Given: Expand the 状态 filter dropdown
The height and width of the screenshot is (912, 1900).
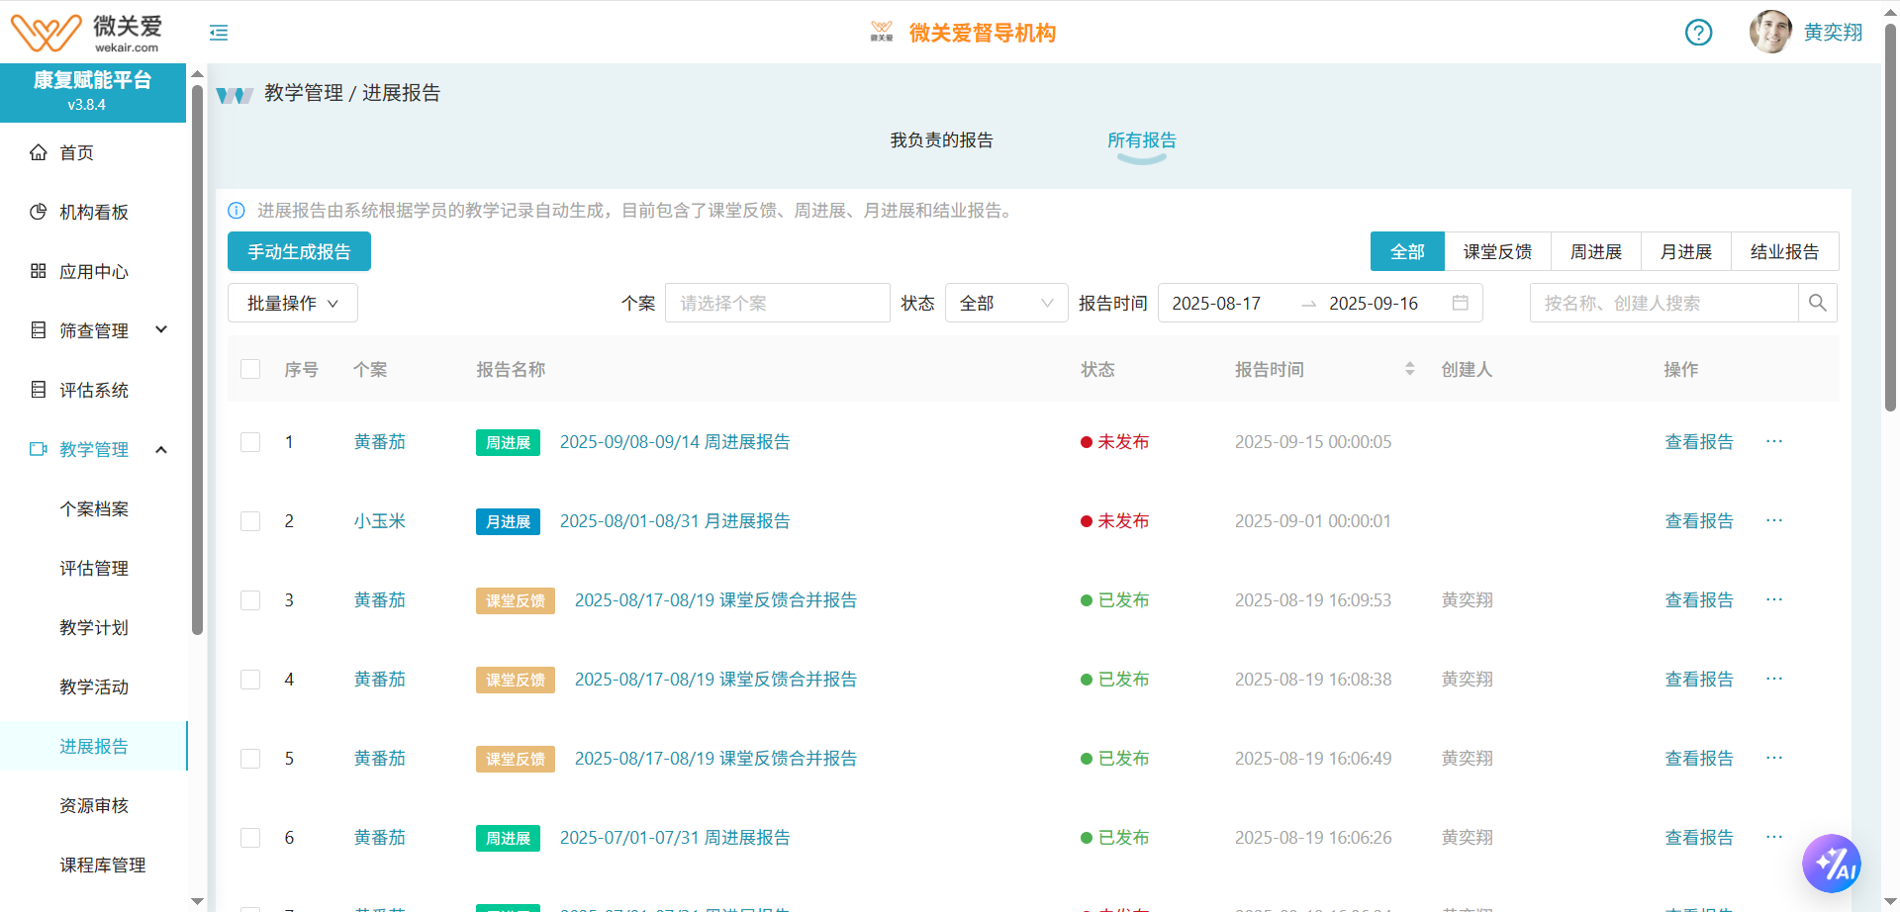Looking at the screenshot, I should pyautogui.click(x=1005, y=303).
